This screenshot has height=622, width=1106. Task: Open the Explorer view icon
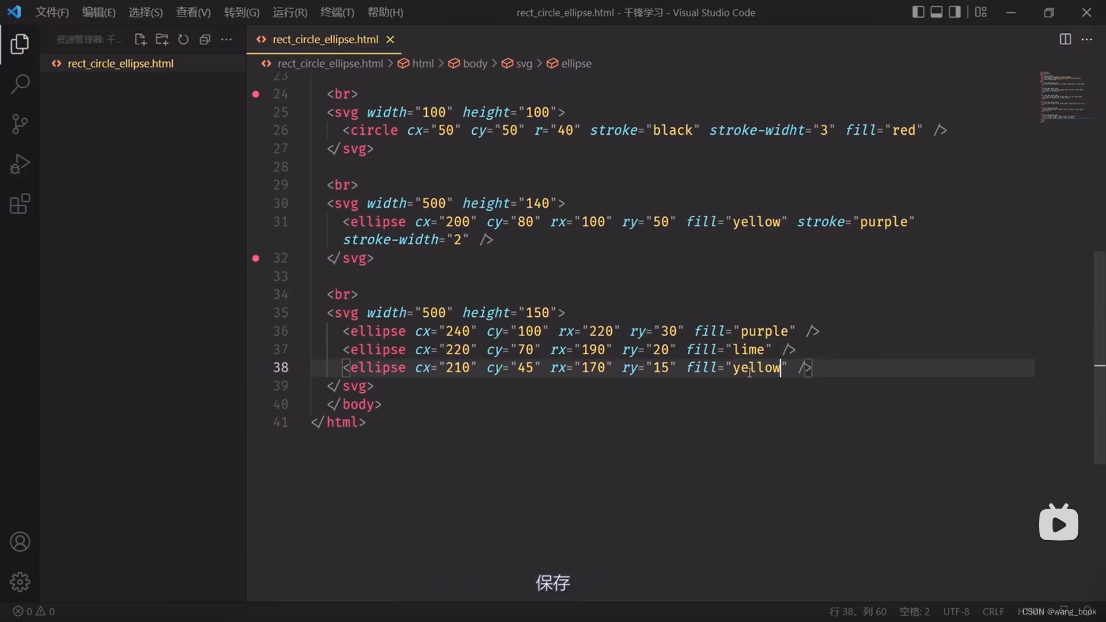pyautogui.click(x=20, y=44)
